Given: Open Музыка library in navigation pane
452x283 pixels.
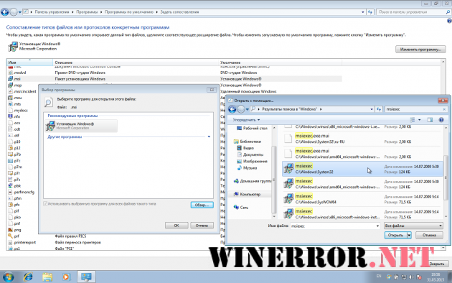Looking at the screenshot, I should click(247, 168).
